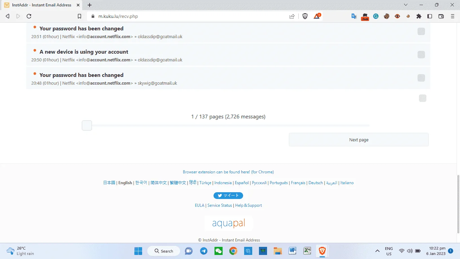
Task: Click the page slider handle
Action: pos(87,125)
